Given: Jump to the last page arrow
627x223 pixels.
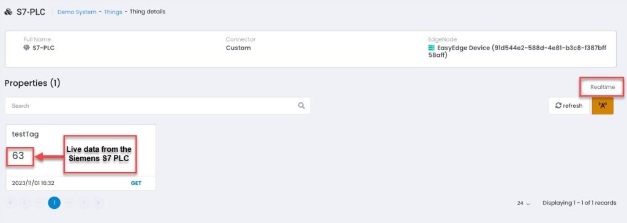Looking at the screenshot, I should coord(98,203).
